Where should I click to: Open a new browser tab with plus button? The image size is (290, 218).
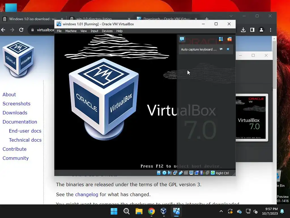point(207,19)
